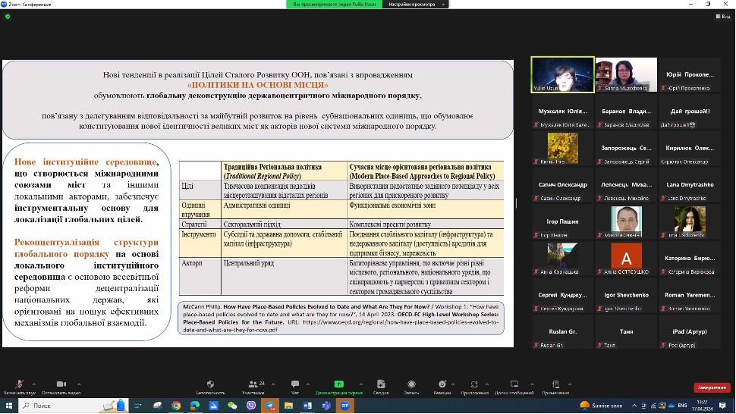
Task: Stop video using the camera button
Action: tap(61, 384)
